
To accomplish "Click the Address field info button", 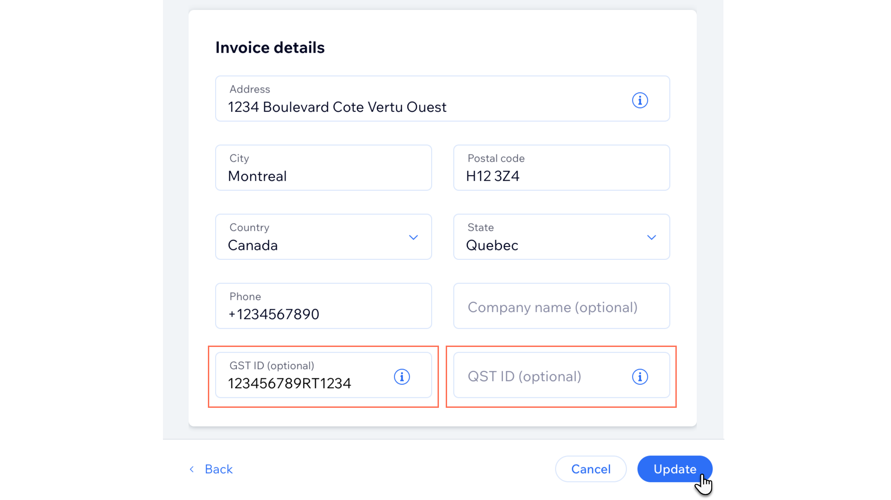I will tap(640, 100).
